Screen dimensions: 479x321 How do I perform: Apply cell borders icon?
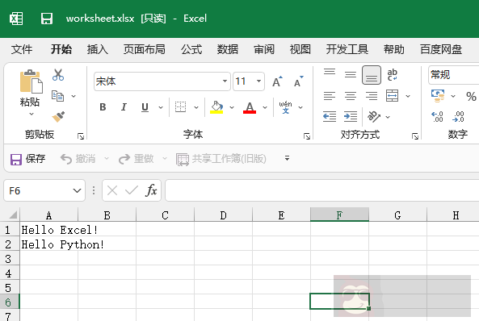pyautogui.click(x=180, y=107)
